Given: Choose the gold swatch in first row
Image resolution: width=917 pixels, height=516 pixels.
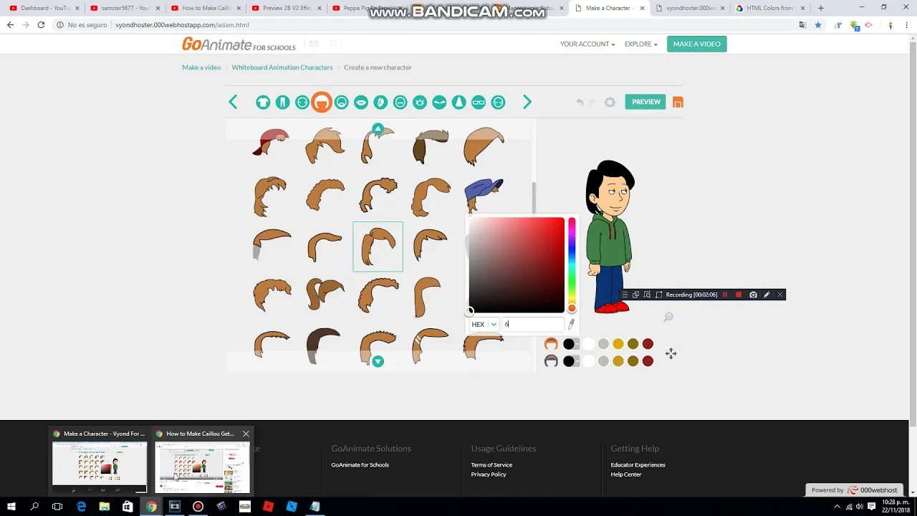Looking at the screenshot, I should (618, 344).
